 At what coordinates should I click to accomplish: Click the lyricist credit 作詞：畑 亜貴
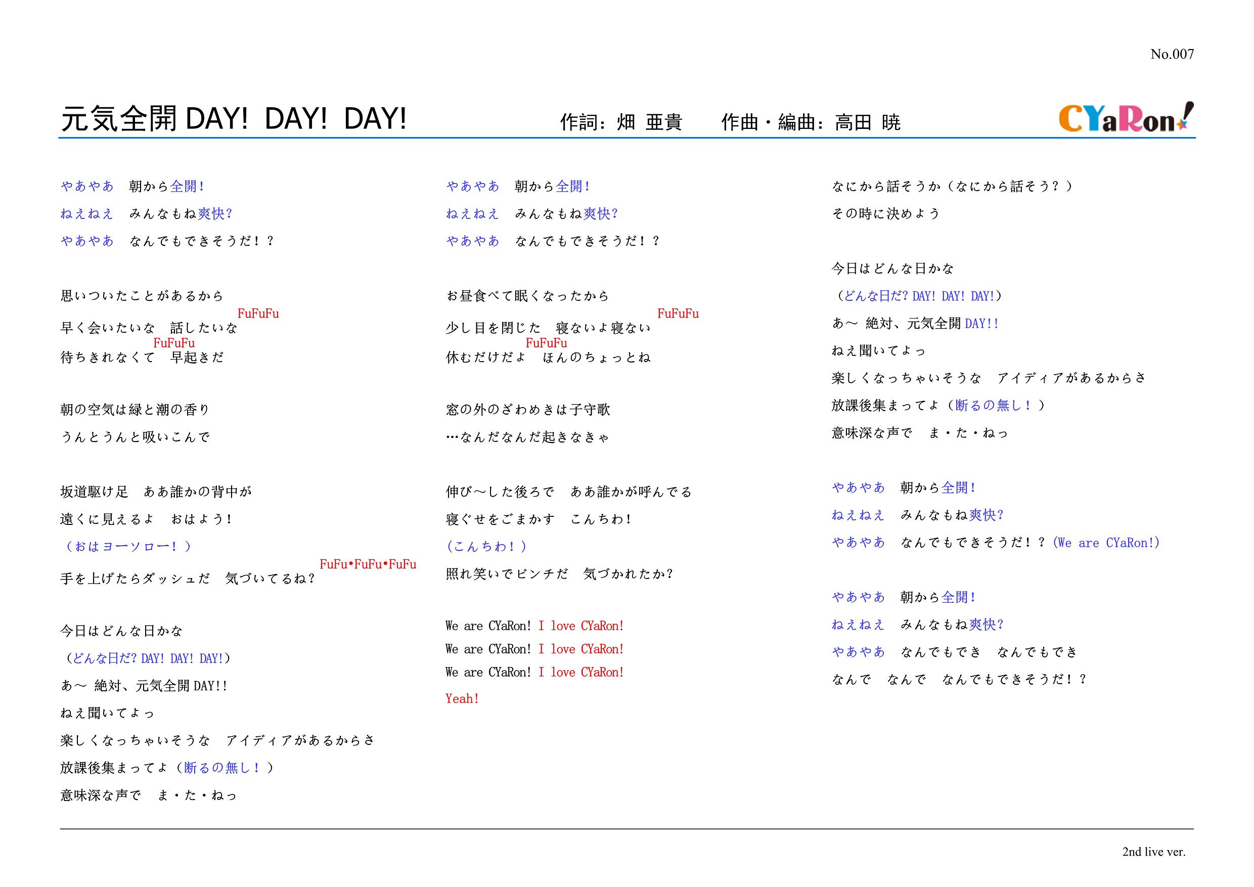point(621,122)
